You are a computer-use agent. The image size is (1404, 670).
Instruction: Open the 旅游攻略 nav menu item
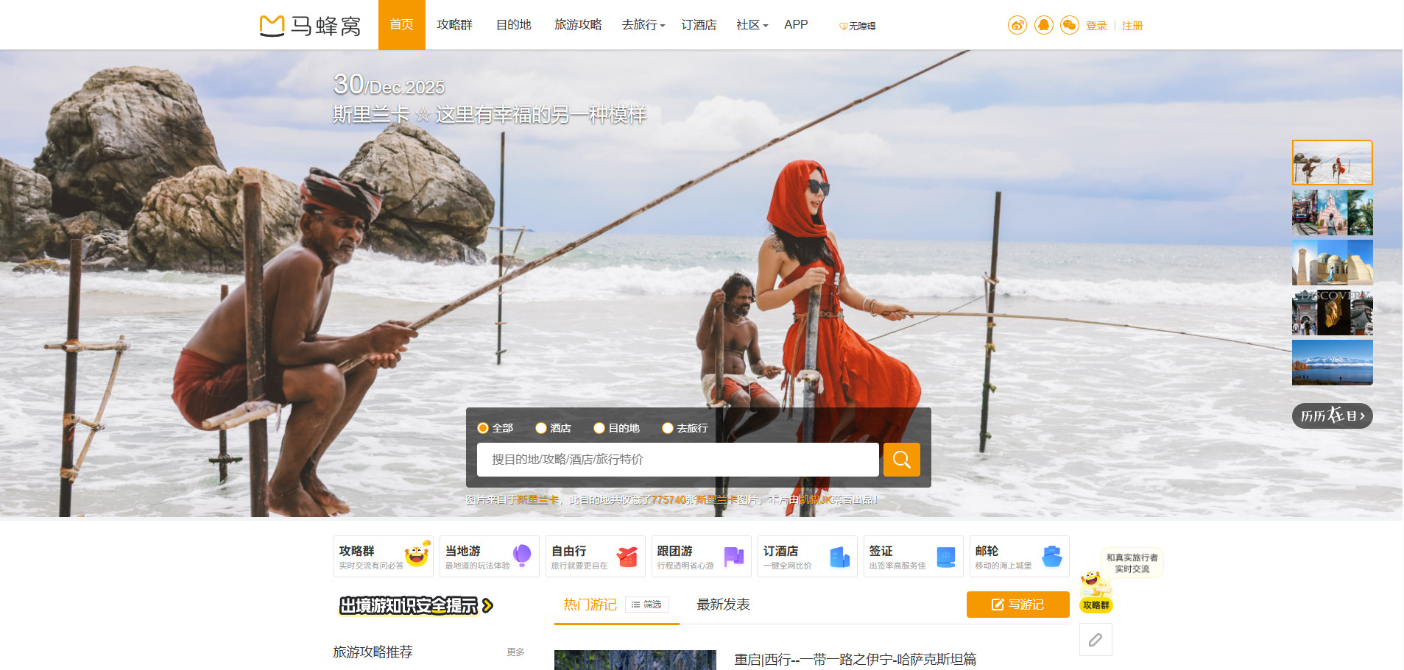578,25
